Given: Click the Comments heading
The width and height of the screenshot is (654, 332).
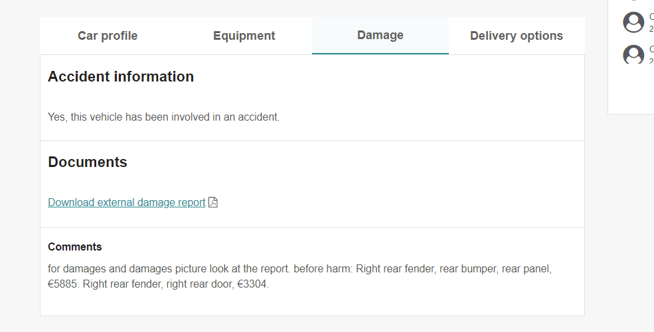Looking at the screenshot, I should coord(74,247).
